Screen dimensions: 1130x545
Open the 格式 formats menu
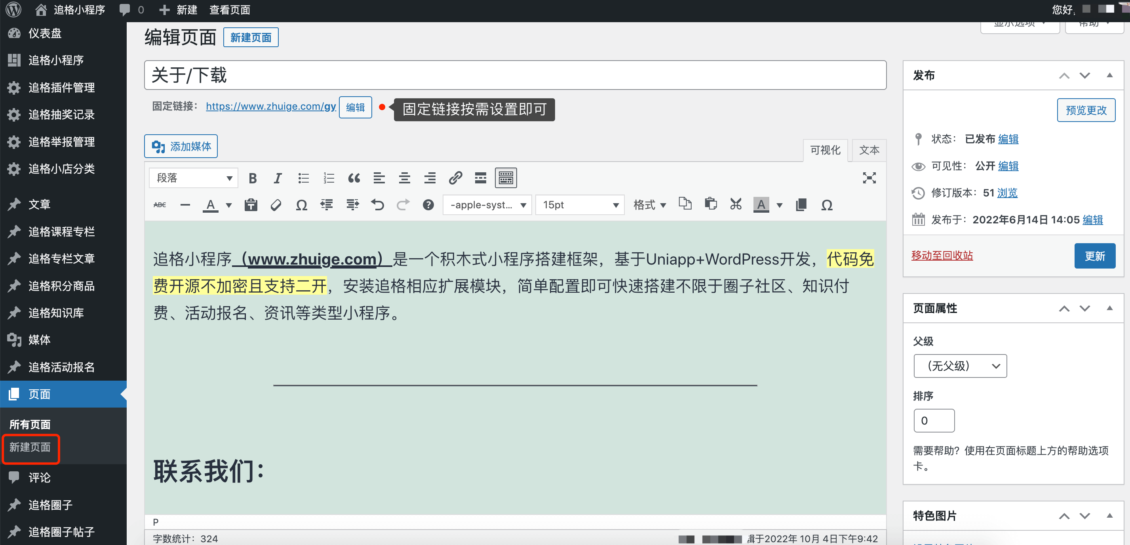point(649,205)
